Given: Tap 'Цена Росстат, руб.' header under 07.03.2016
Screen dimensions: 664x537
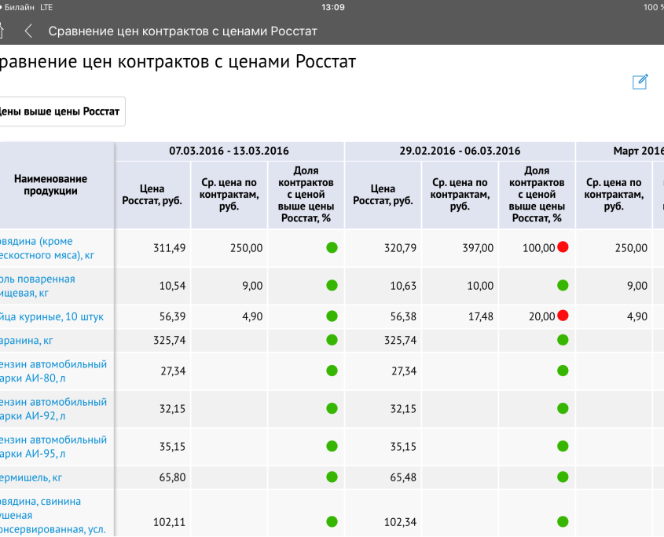Looking at the screenshot, I should (152, 195).
